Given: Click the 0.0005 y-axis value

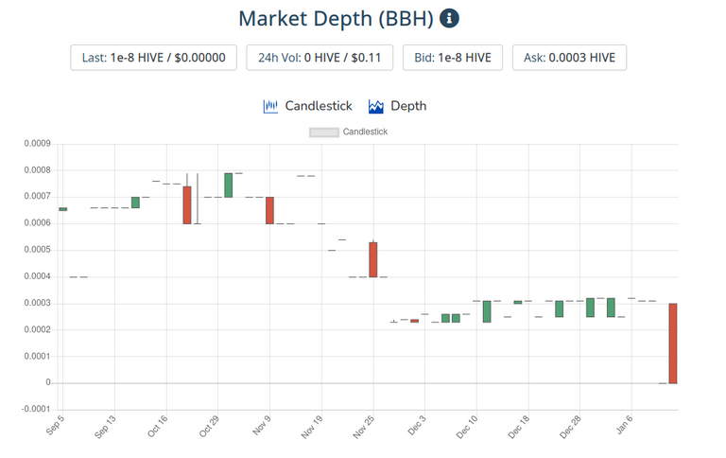Looking at the screenshot, I should [x=38, y=250].
